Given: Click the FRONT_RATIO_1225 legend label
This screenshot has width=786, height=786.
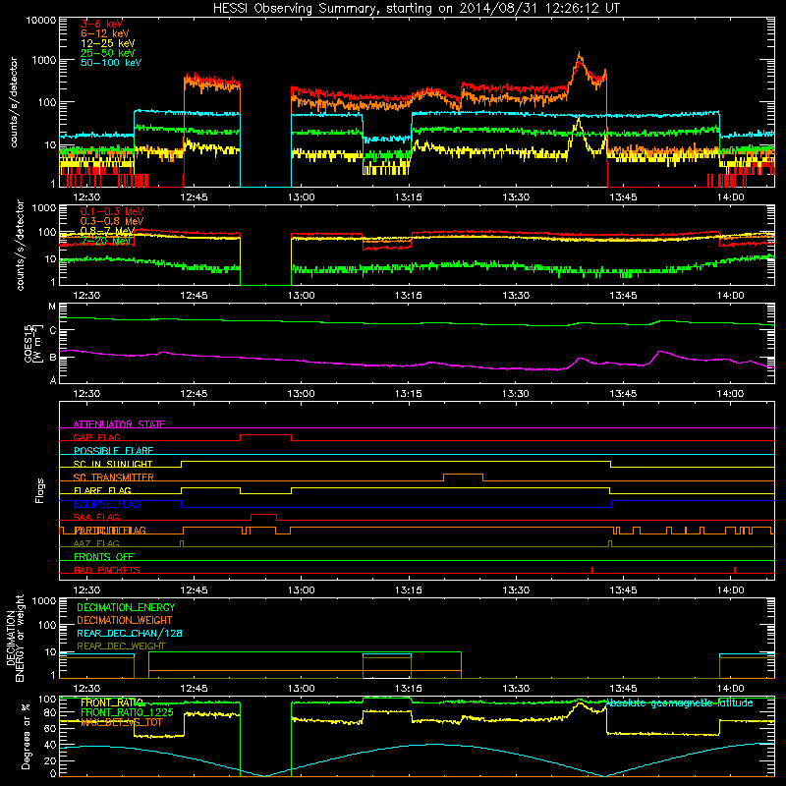Looking at the screenshot, I should [x=128, y=712].
